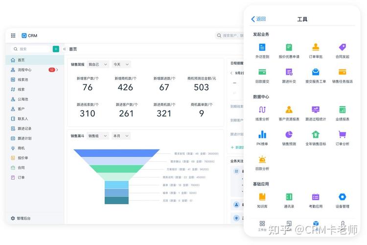The width and height of the screenshot is (367, 245).
Task: Go to previous date in 日程提醒
Action: [x=231, y=73]
